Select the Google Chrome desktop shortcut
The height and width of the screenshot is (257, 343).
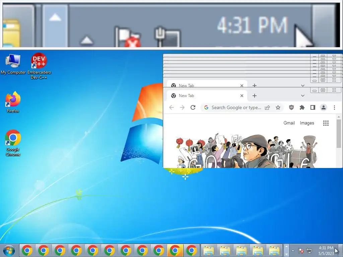(x=13, y=143)
